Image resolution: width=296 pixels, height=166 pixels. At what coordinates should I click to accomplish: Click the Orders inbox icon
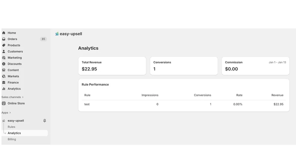[4, 39]
